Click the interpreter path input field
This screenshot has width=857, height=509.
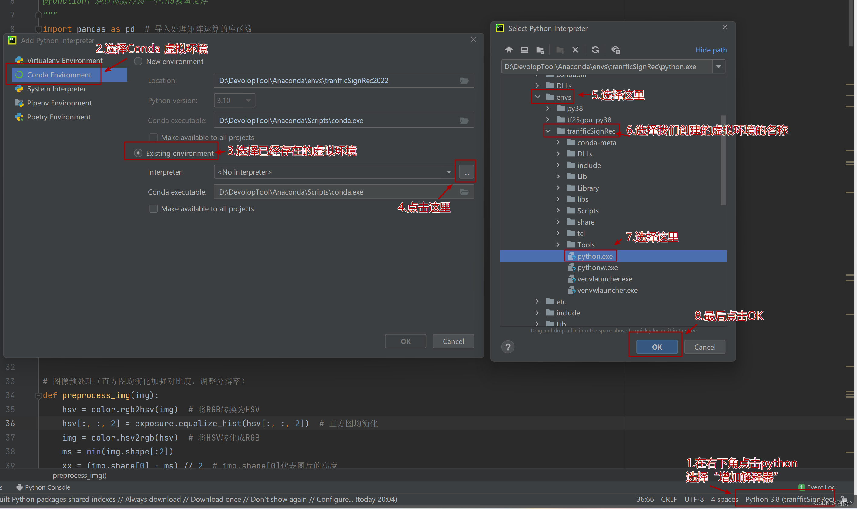[x=606, y=66]
